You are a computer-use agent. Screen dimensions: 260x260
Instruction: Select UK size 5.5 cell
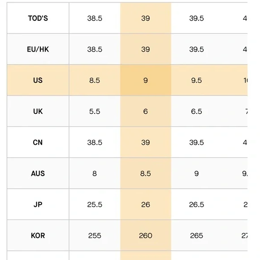click(95, 111)
